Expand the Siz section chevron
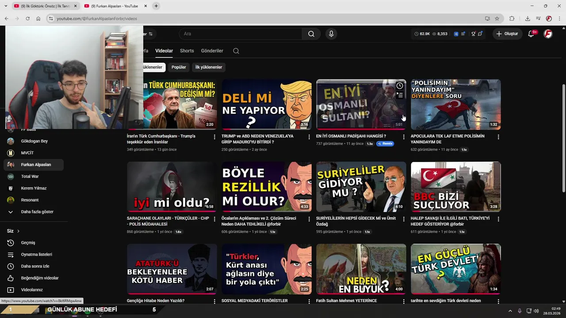The width and height of the screenshot is (566, 318). (18, 231)
